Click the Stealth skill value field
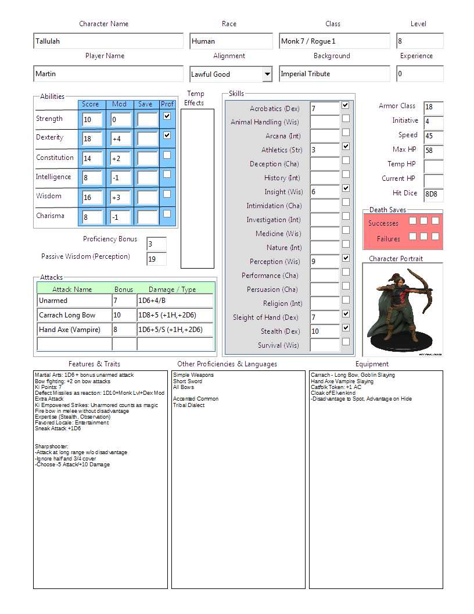Screen dimensions: 474x614 pos(325,331)
